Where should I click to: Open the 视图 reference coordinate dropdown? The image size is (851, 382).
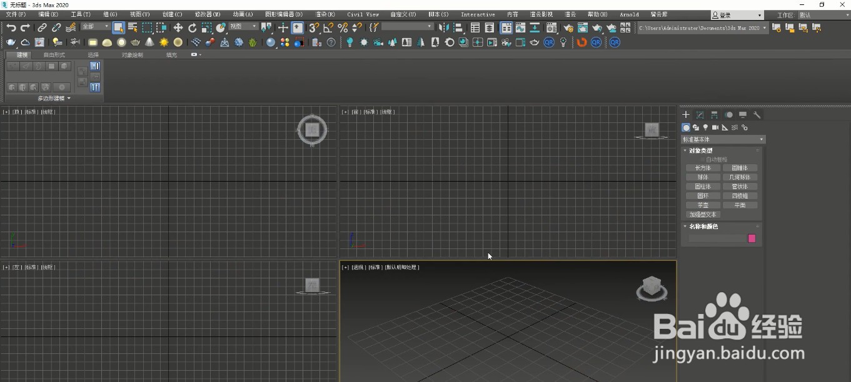[243, 27]
